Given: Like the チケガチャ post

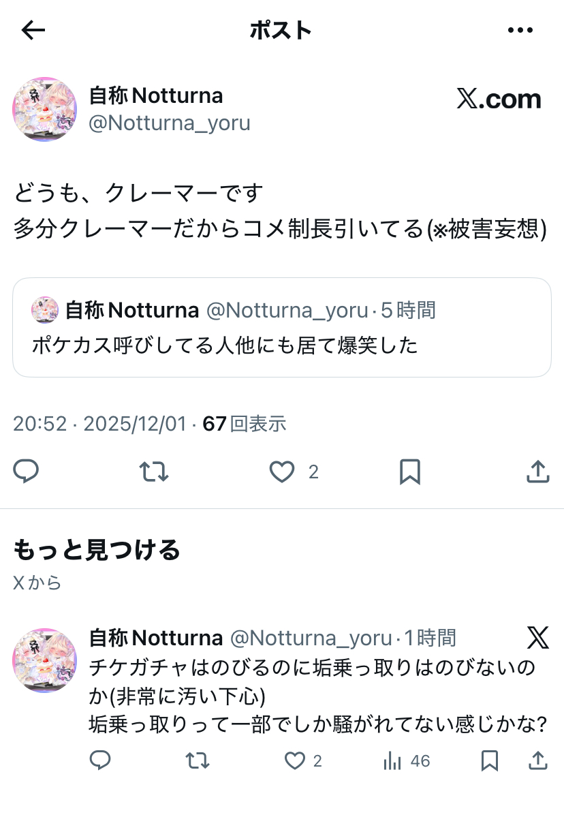Looking at the screenshot, I should (295, 760).
